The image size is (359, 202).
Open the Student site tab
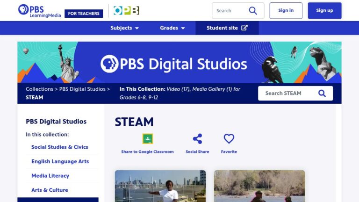point(227,28)
